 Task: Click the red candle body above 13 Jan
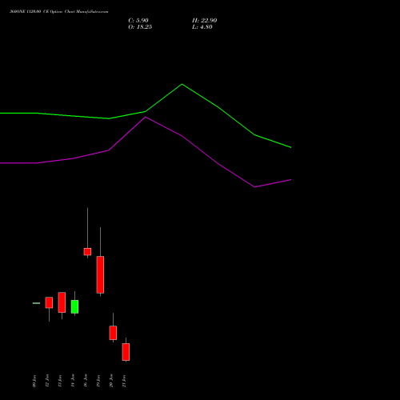point(62,302)
